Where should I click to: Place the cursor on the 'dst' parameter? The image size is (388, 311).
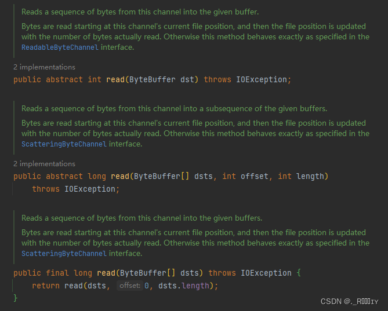(187, 79)
